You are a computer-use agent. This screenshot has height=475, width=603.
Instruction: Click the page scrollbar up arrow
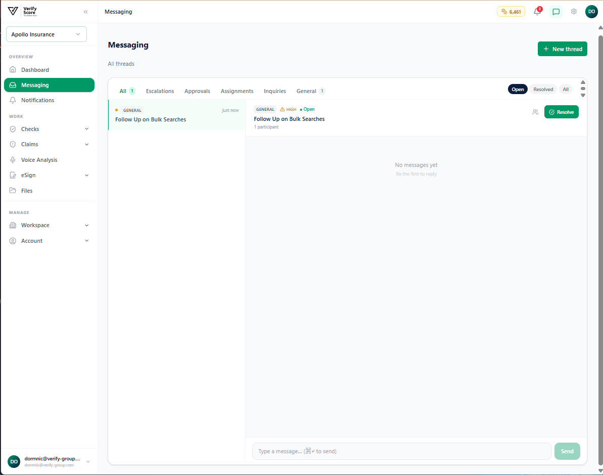pos(600,28)
